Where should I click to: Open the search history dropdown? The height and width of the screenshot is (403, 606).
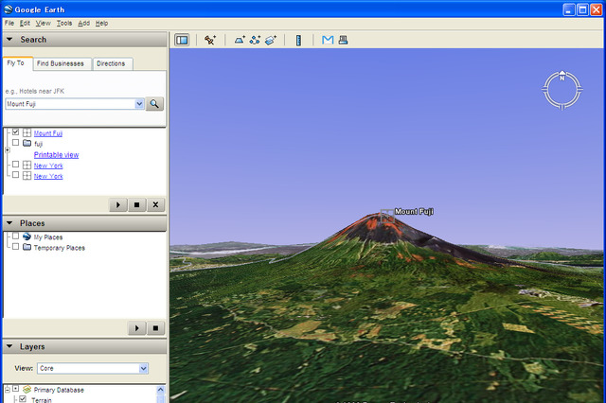[139, 104]
